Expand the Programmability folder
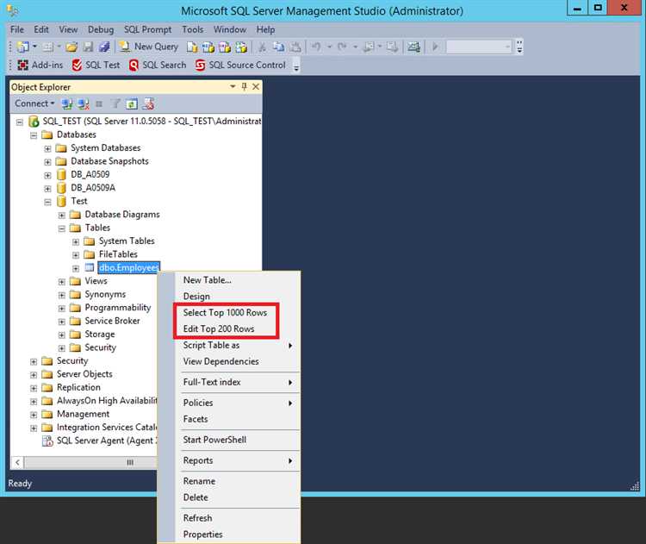 pos(61,309)
